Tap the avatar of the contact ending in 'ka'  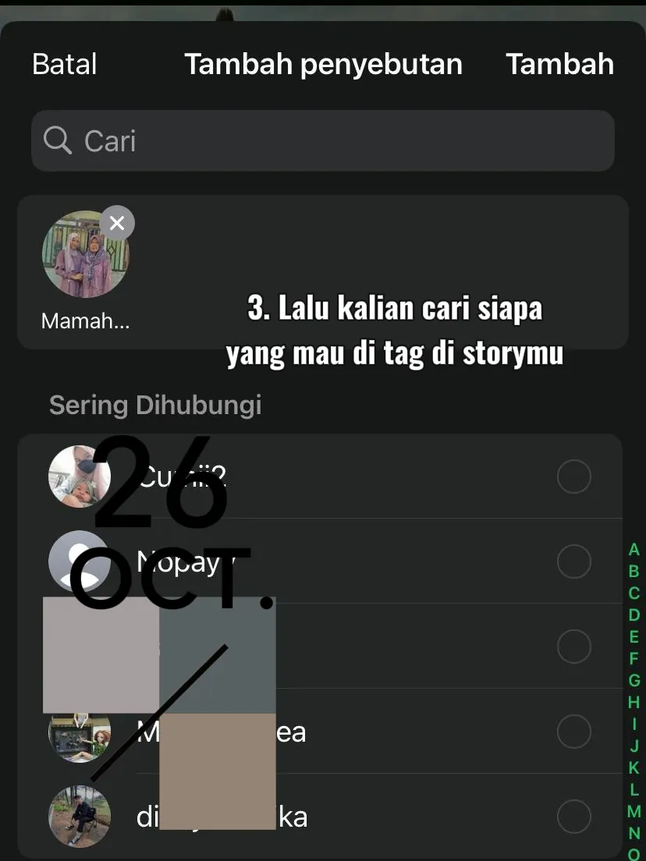[79, 816]
